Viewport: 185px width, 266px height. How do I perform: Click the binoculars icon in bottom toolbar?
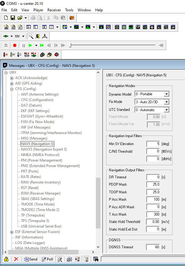click(x=96, y=259)
